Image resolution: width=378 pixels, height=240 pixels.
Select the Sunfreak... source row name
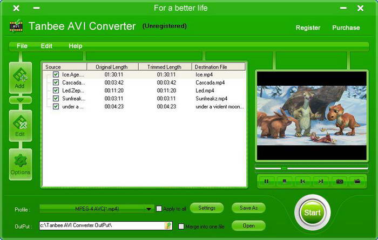[x=74, y=99]
